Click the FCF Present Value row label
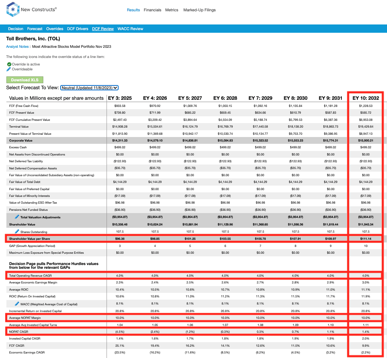This screenshot has height=358, width=387. 22,112
